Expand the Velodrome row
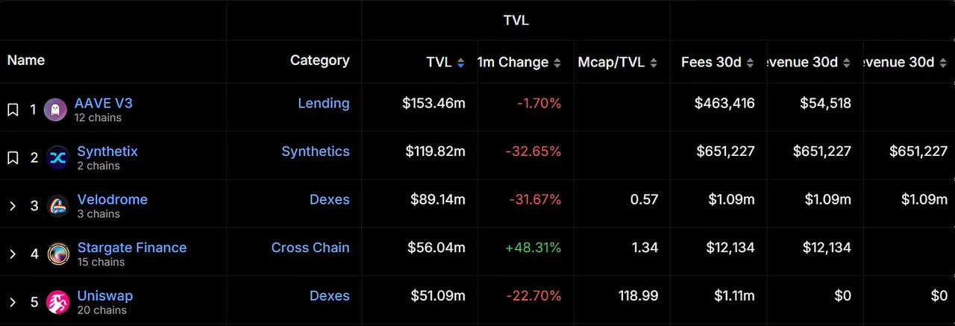This screenshot has height=326, width=955. 13,206
